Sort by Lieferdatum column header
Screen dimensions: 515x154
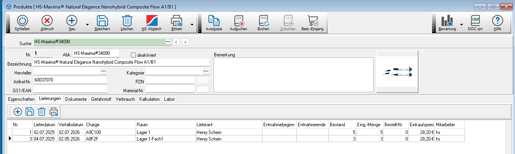coord(45,125)
